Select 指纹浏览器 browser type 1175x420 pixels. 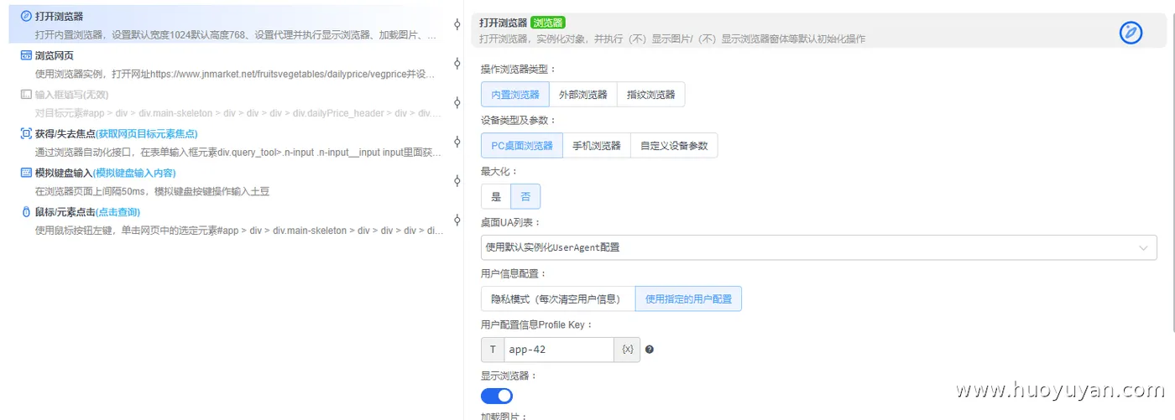point(651,95)
